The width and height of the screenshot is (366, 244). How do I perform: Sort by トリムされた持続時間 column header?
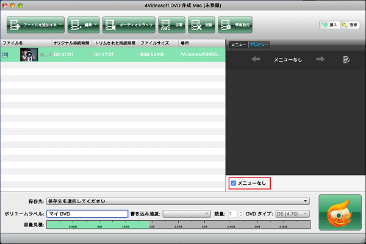pyautogui.click(x=115, y=43)
